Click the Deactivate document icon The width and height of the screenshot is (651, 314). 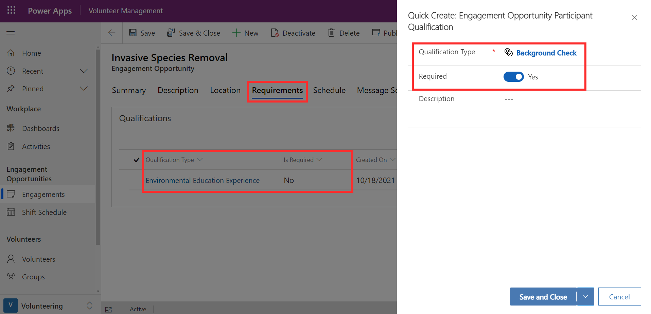tap(275, 33)
